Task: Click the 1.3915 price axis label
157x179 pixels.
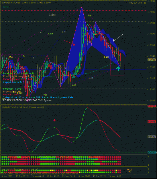Action: (x=152, y=78)
